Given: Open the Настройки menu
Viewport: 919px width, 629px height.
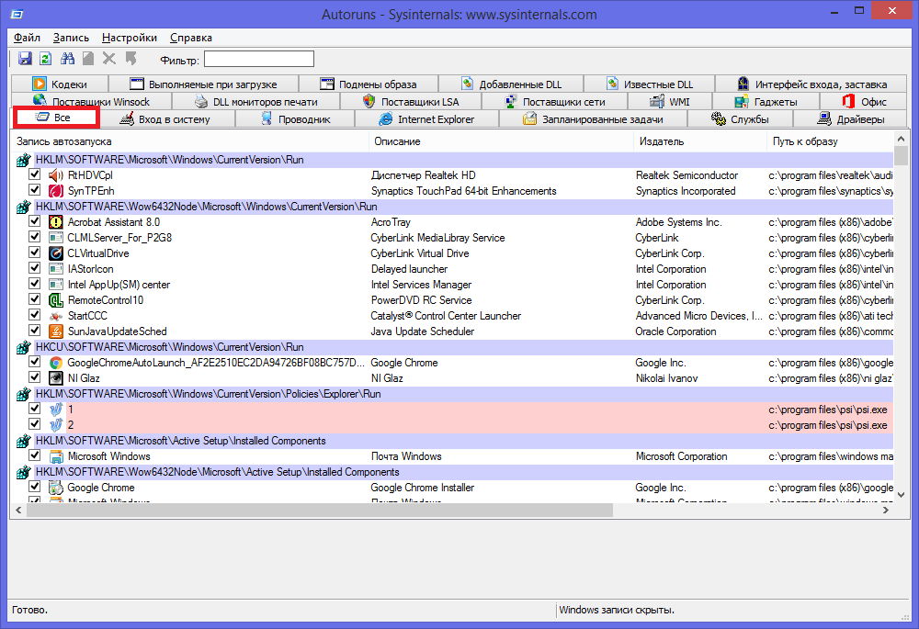Looking at the screenshot, I should click(x=129, y=38).
